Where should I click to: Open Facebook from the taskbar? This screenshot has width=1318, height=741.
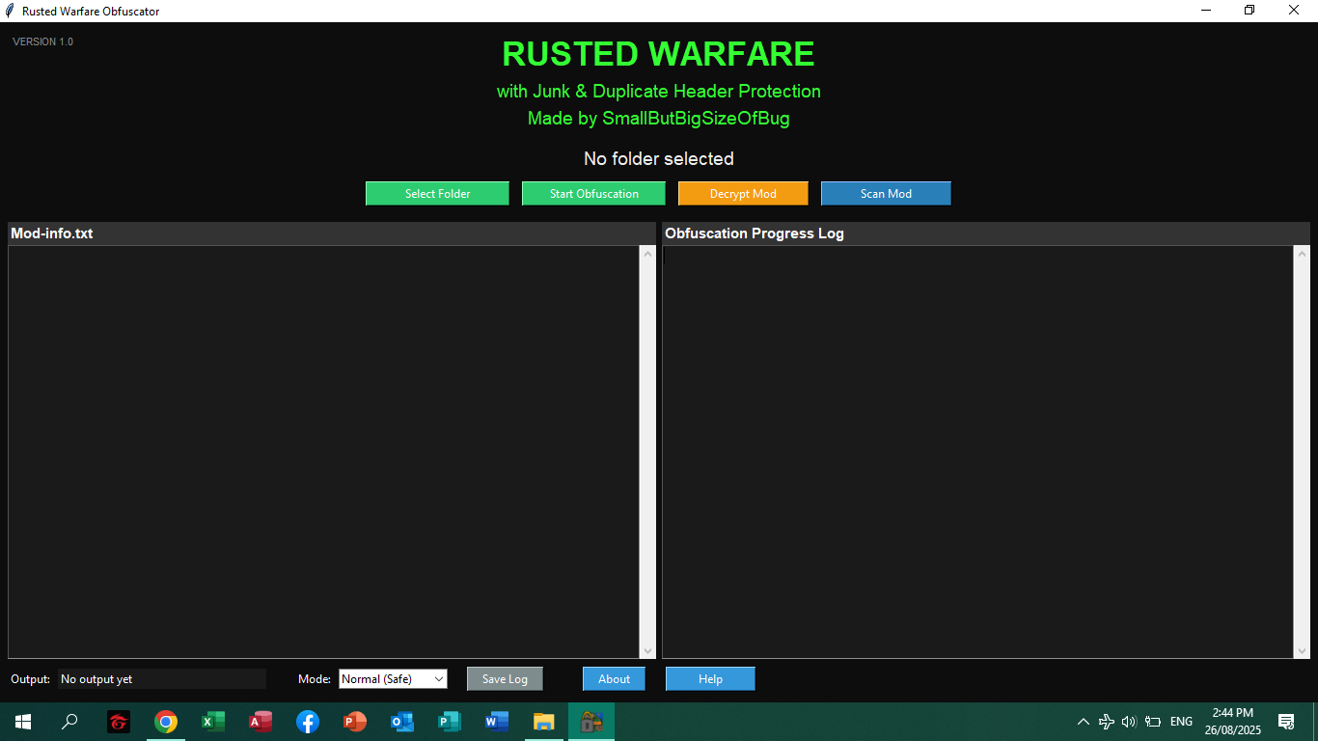click(308, 721)
